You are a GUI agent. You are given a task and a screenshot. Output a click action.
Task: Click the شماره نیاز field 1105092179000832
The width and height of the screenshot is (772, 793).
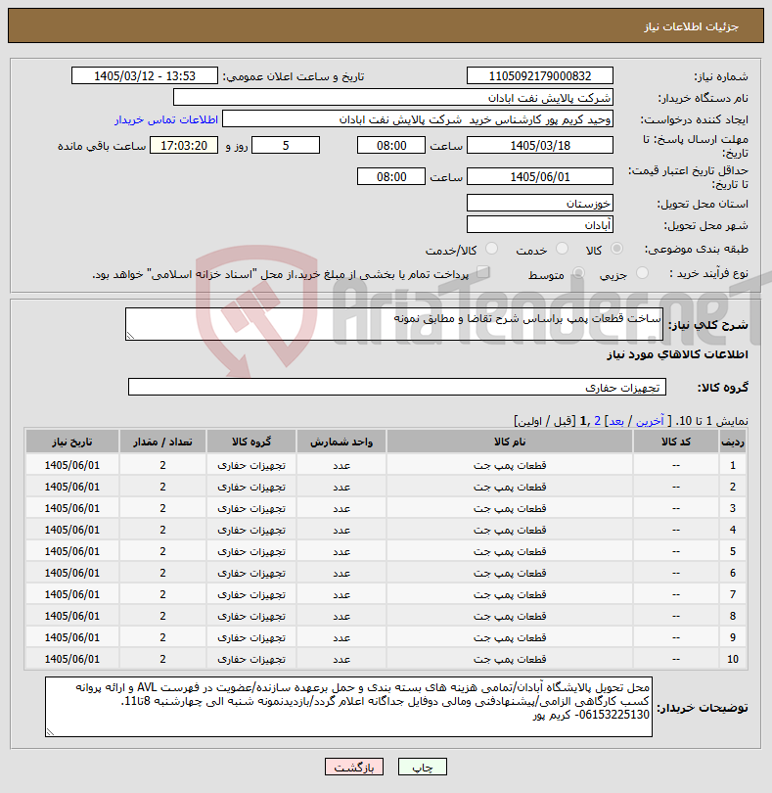(539, 75)
